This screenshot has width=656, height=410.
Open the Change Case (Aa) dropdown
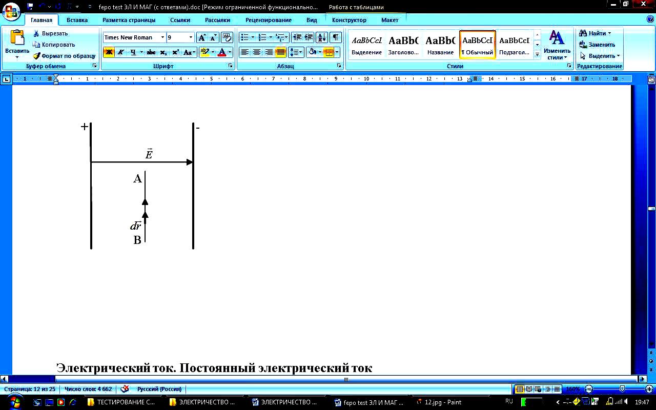[190, 52]
